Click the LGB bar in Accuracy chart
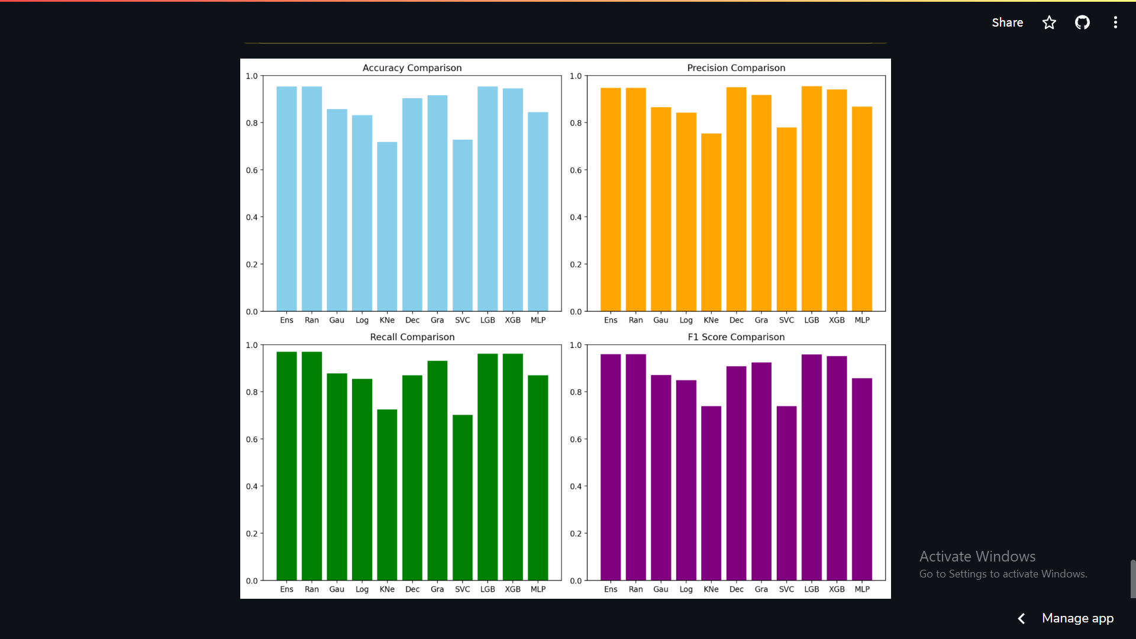This screenshot has height=639, width=1136. click(x=488, y=199)
